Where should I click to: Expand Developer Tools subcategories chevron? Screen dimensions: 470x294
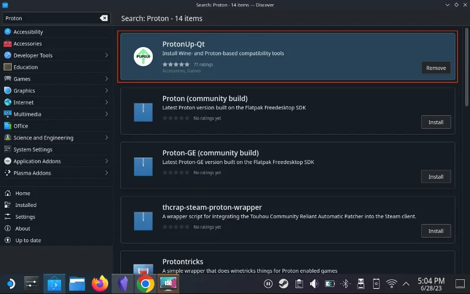pyautogui.click(x=106, y=55)
